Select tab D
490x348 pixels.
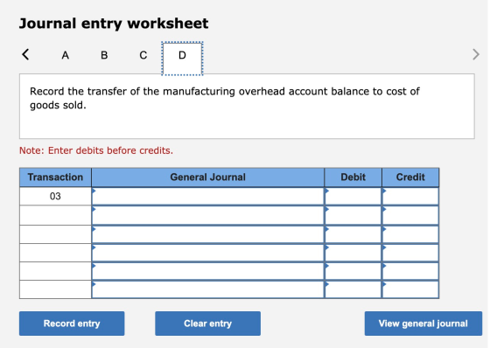click(x=182, y=59)
